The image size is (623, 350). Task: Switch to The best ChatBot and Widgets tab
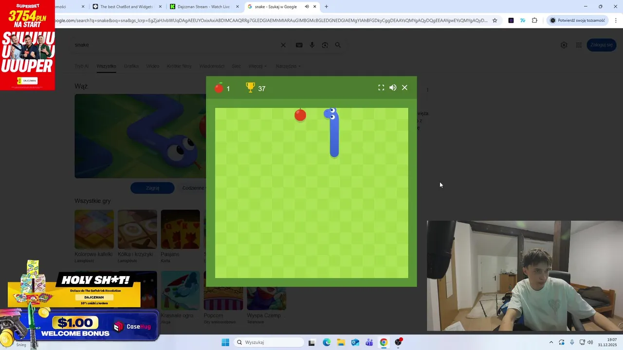tap(126, 7)
